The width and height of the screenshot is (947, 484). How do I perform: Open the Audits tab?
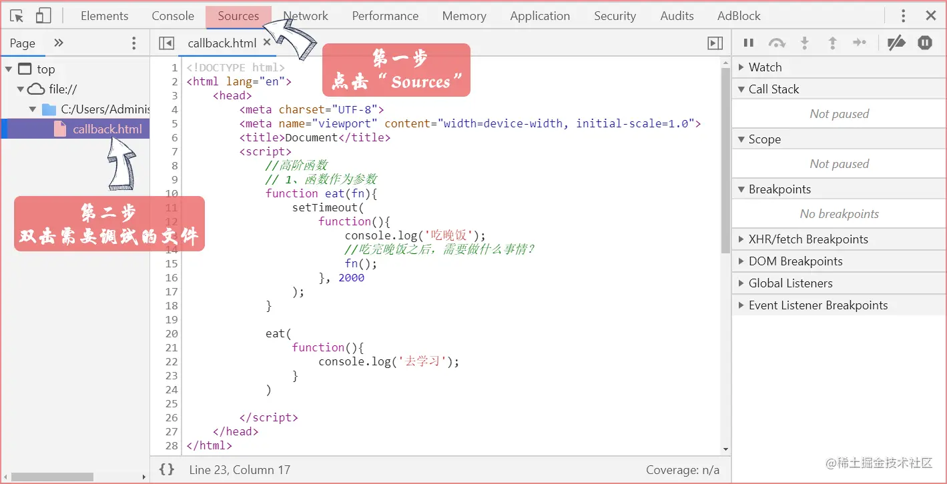coord(677,16)
